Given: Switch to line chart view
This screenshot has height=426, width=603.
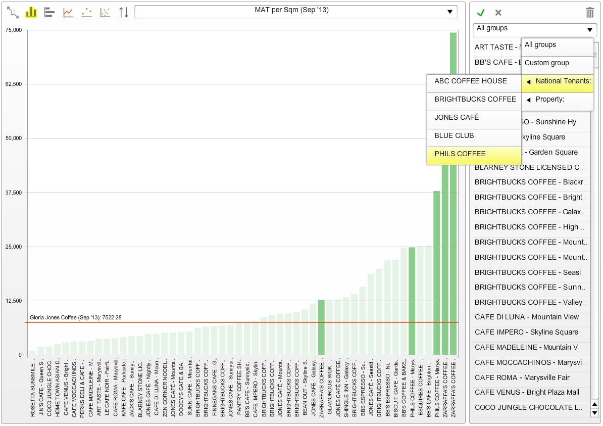Looking at the screenshot, I should click(68, 13).
